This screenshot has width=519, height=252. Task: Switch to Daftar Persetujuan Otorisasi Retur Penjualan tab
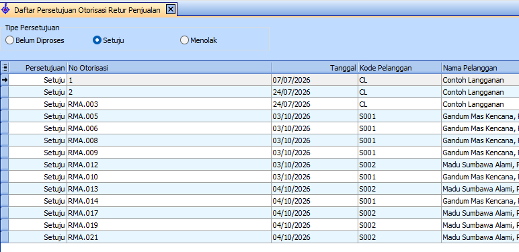coord(87,10)
